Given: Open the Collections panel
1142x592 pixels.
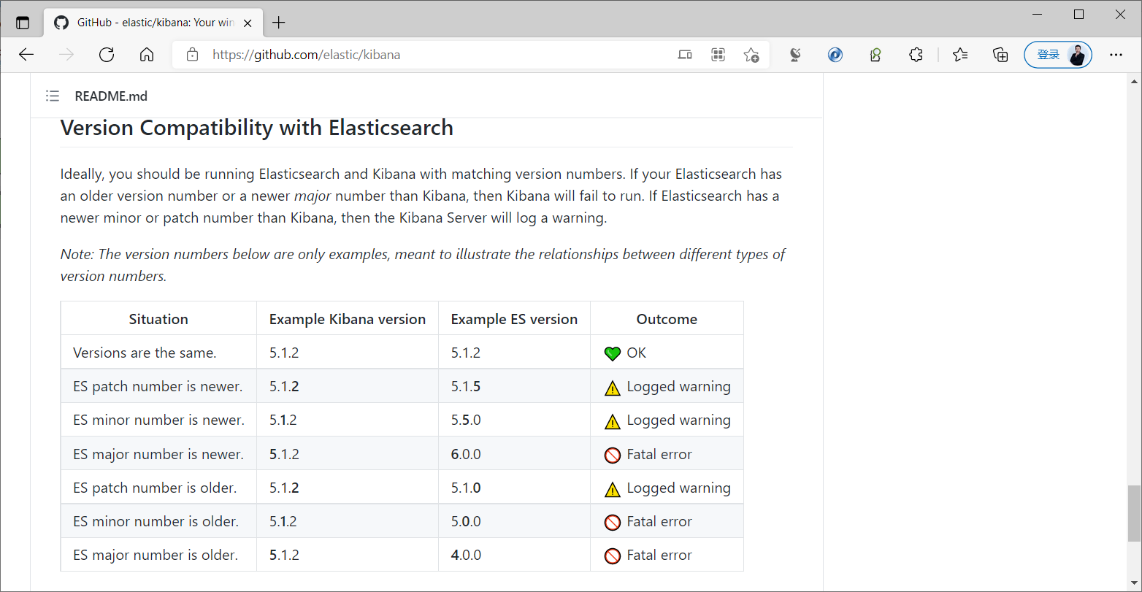Looking at the screenshot, I should tap(1000, 55).
